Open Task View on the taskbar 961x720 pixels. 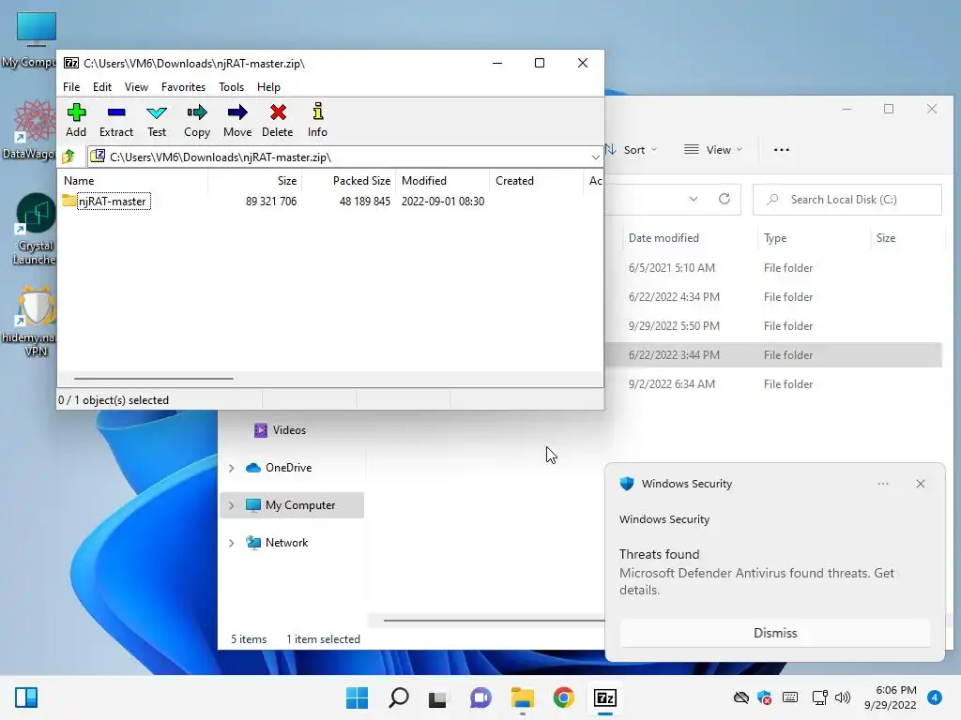(437, 697)
